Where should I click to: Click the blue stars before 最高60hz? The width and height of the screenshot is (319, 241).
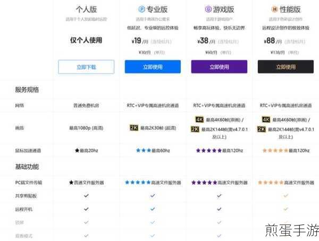[x=144, y=151]
